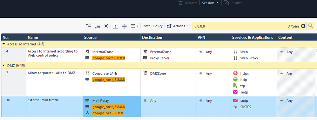Click 'Access to Internet according to Web control policy' name

point(52,53)
